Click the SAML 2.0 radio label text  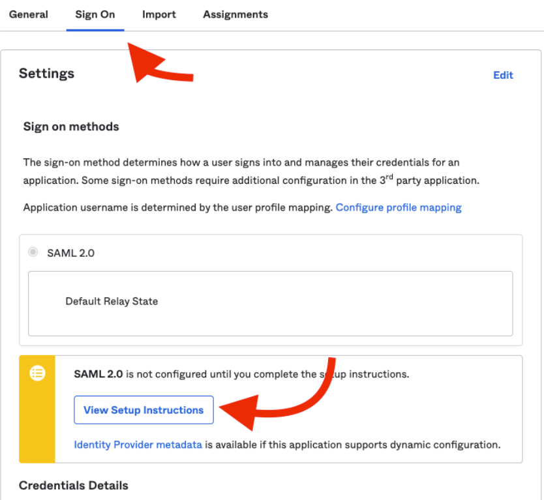pos(70,253)
